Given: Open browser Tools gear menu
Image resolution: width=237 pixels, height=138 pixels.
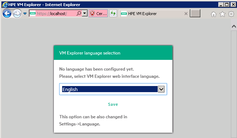Looking at the screenshot, I should (231, 14).
